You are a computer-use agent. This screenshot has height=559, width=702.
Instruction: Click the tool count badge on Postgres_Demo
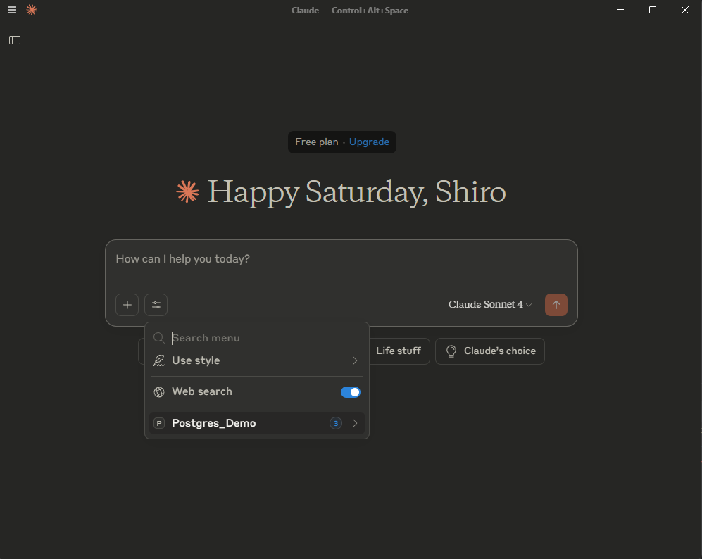pos(336,423)
